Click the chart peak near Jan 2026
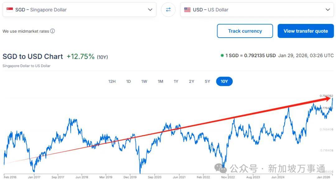Image resolution: width=336 pixels, height=182 pixels. coord(333,98)
